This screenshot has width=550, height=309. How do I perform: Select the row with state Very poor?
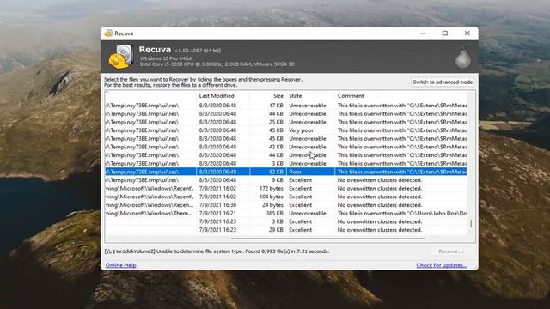point(286,130)
